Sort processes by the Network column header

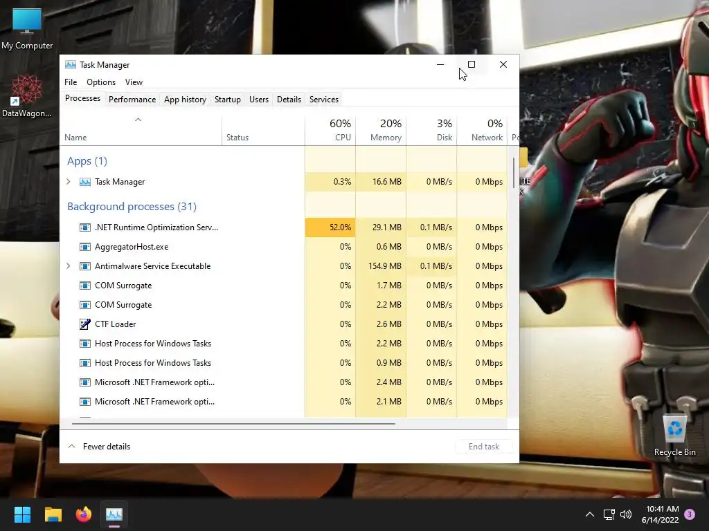[482, 131]
